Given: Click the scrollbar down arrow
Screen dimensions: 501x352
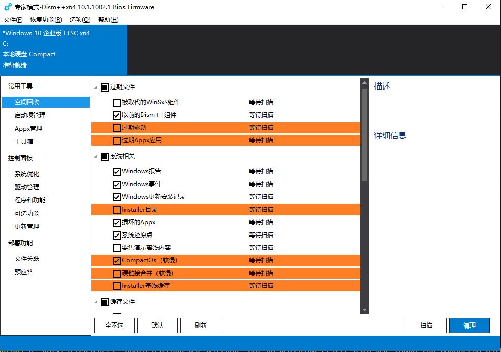Looking at the screenshot, I should [x=364, y=310].
